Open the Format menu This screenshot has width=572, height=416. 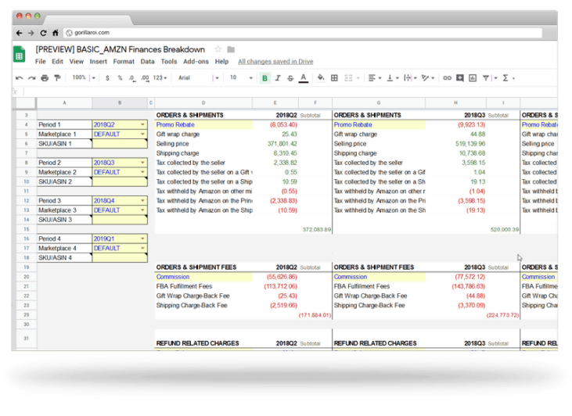(x=124, y=62)
